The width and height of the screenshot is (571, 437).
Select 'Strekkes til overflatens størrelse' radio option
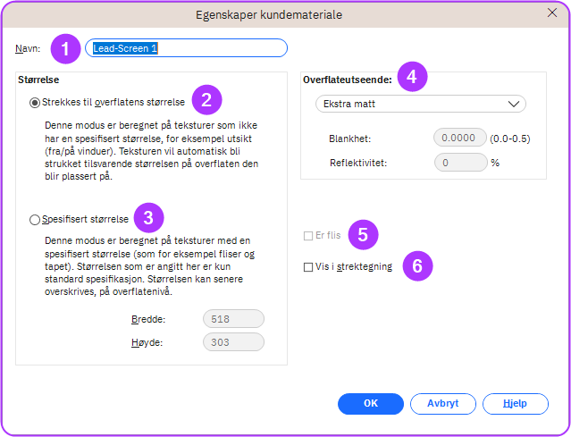tap(35, 103)
